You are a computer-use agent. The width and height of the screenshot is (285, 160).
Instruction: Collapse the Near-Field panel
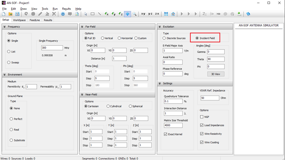tap(82, 94)
